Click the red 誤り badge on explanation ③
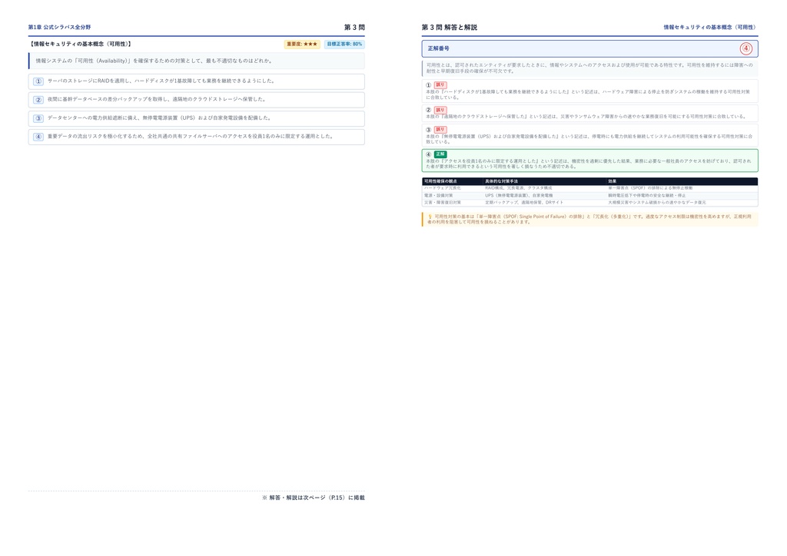 [x=440, y=129]
